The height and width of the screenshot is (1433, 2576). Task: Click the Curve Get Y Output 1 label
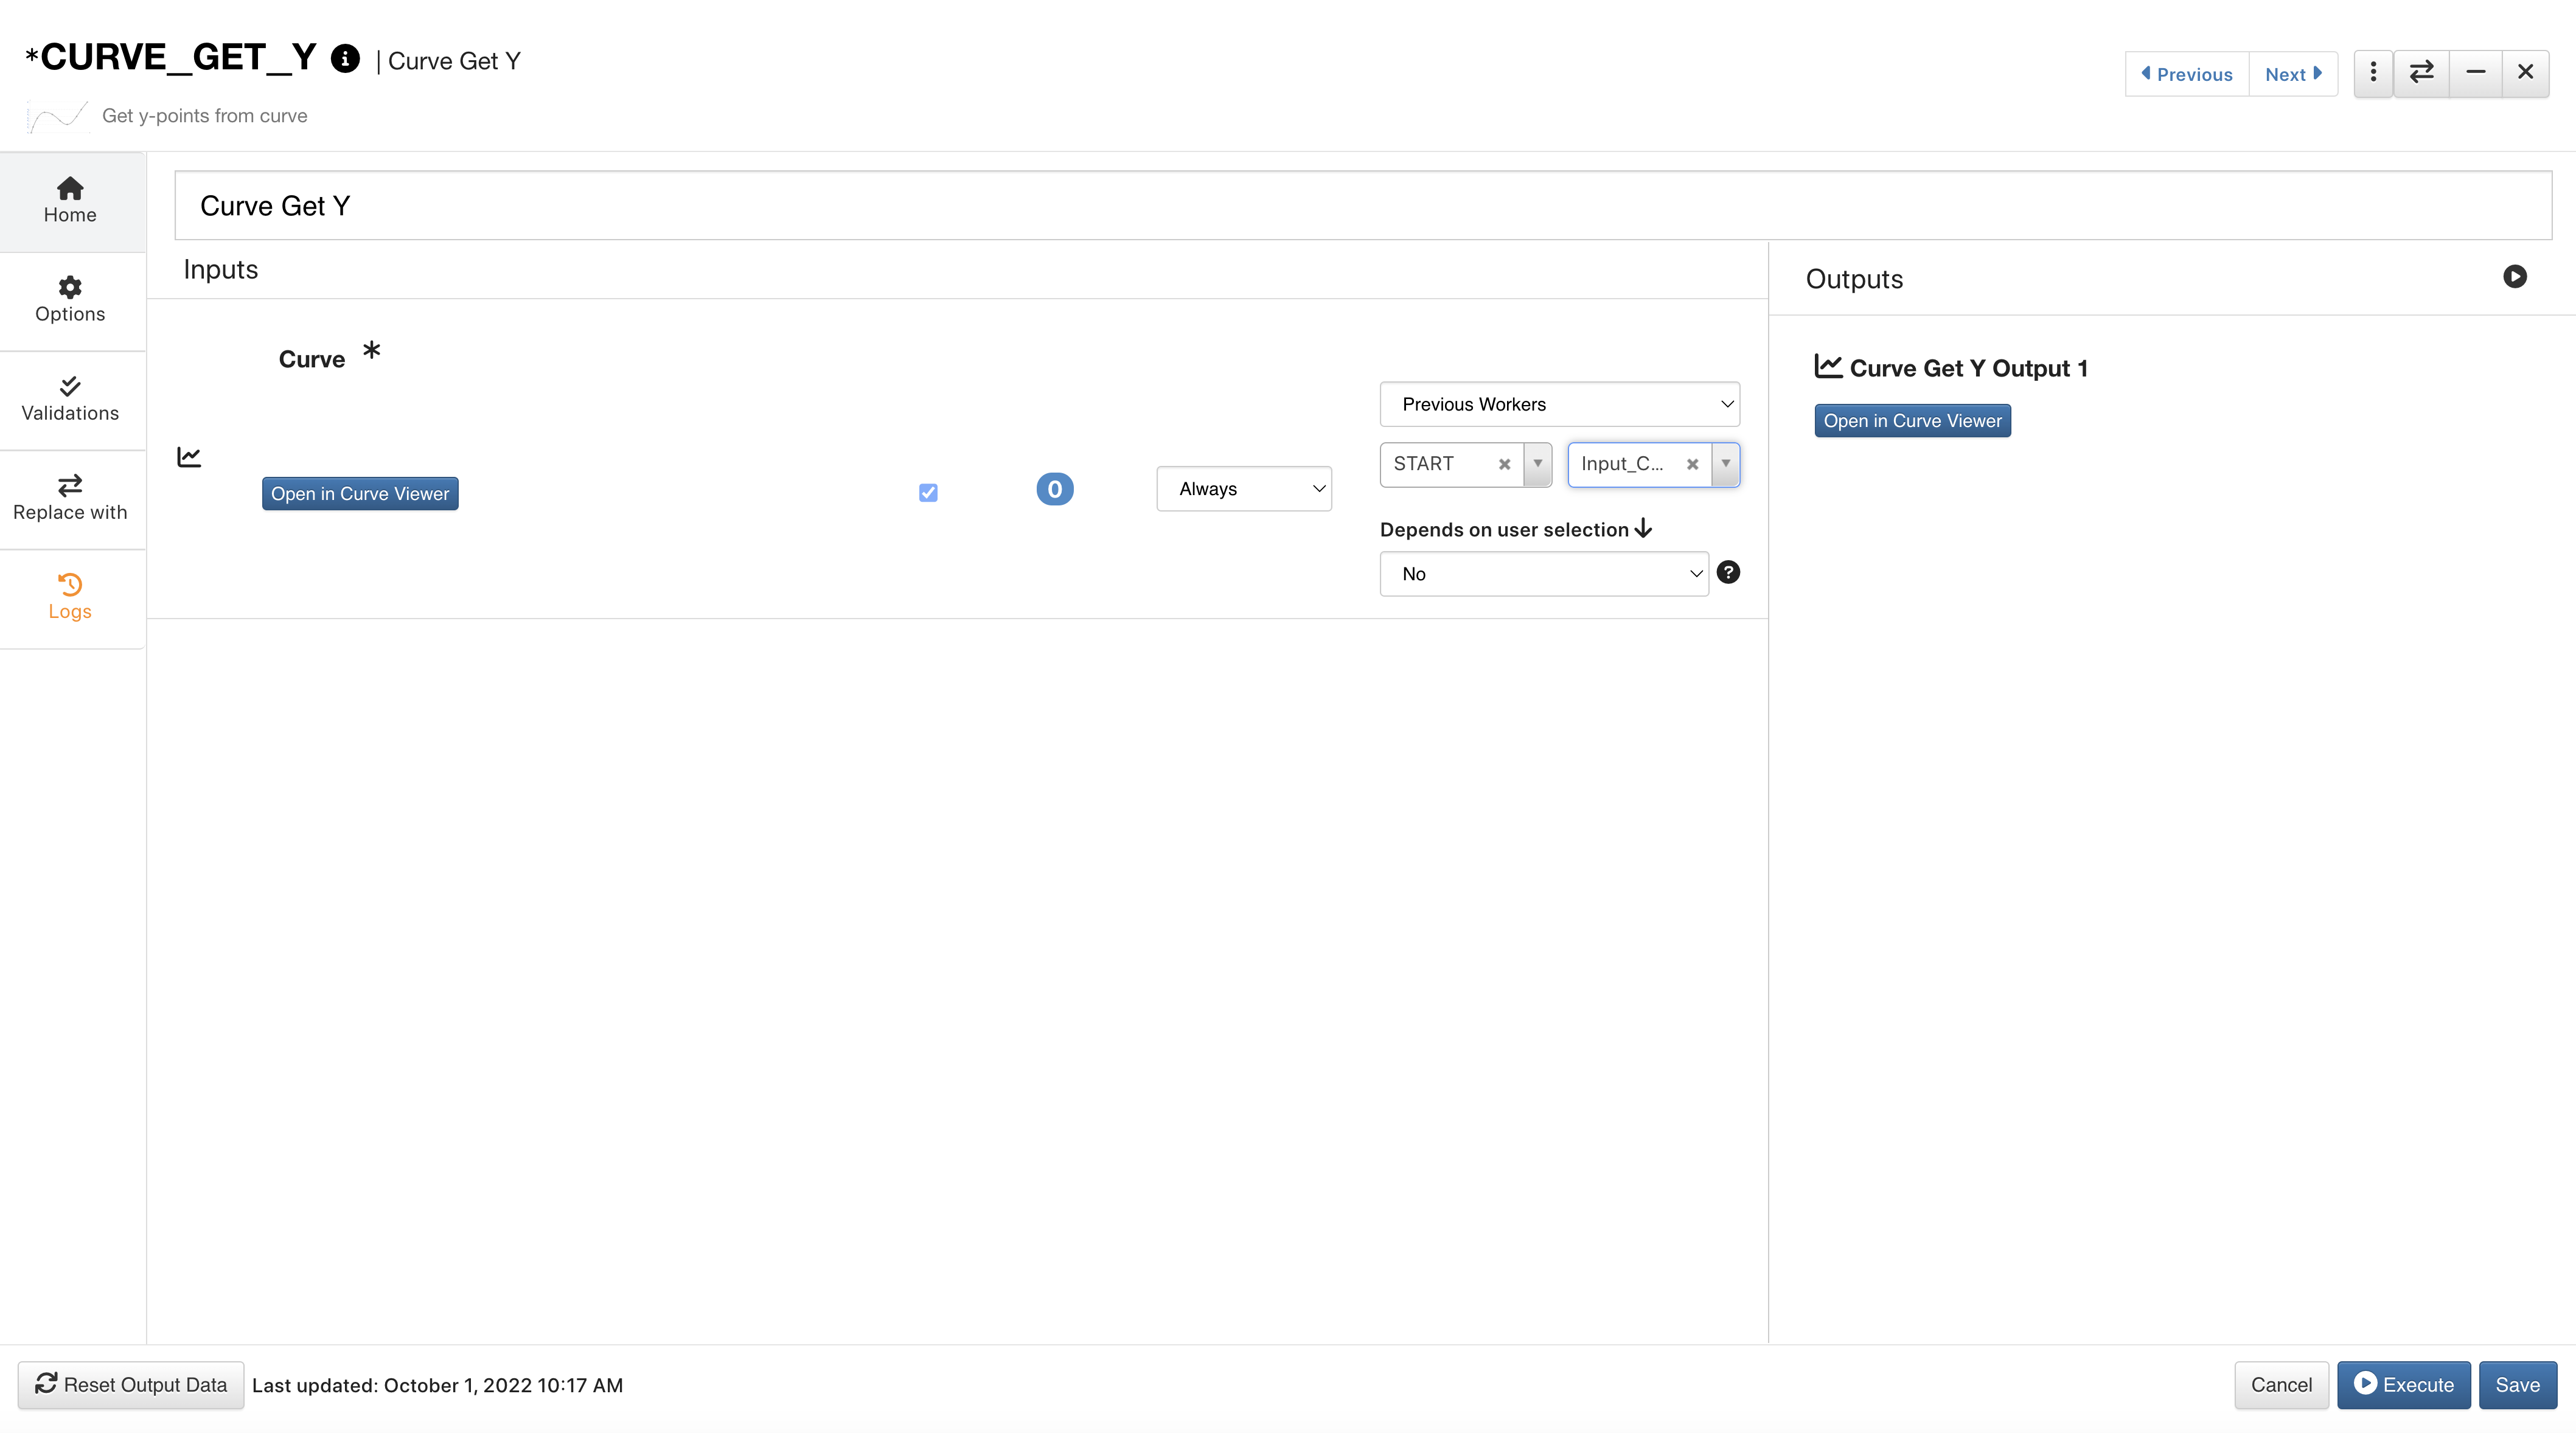(x=1968, y=368)
